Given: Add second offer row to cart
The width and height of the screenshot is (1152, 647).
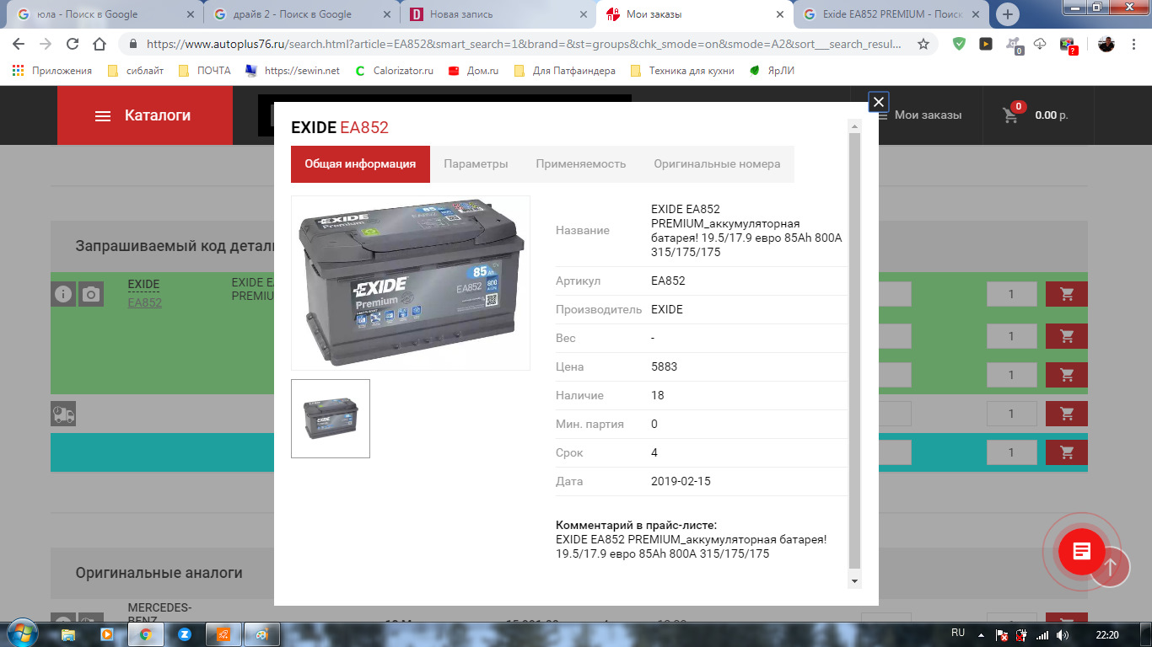Looking at the screenshot, I should point(1067,336).
